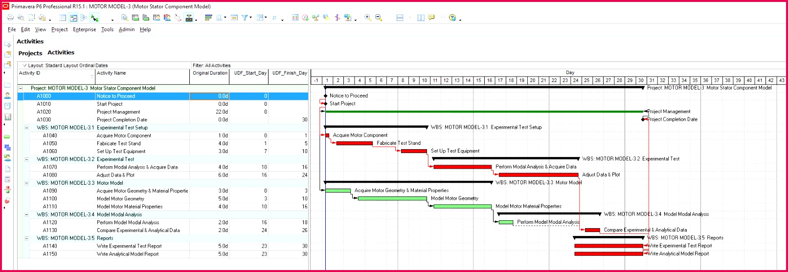Click the green Model Motor Geometry bar
This screenshot has width=788, height=272.
392,198
